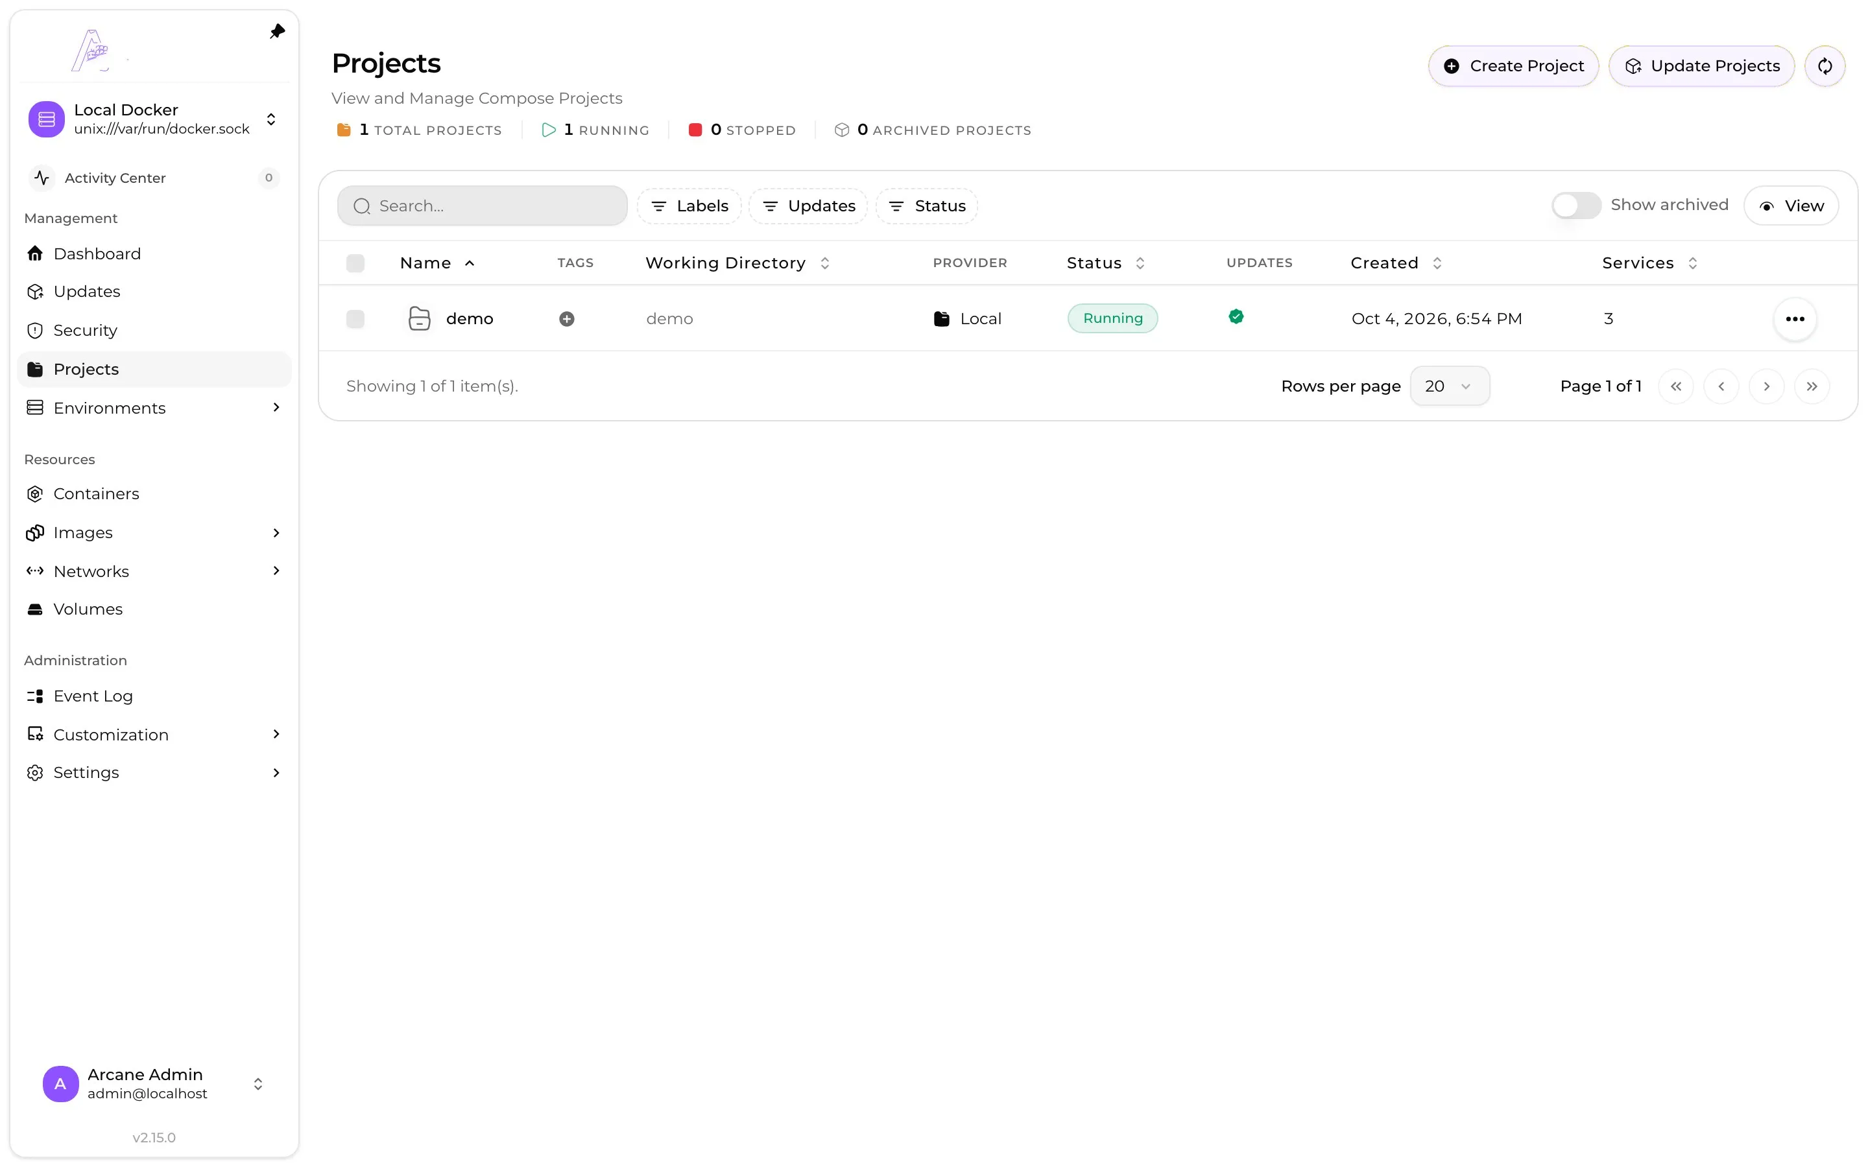This screenshot has height=1167, width=1868.
Task: Check the select-all checkbox in table header
Action: (355, 263)
